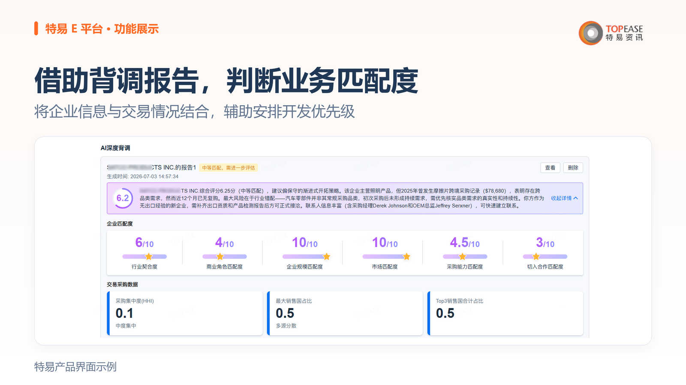Screen dimensions: 686x385
Task: Click the 企业规模匹配度 label
Action: tap(304, 267)
